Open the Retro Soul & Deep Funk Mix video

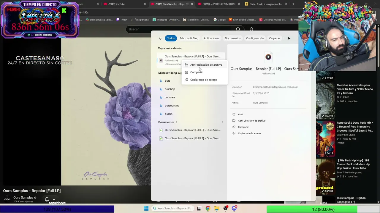[x=355, y=127]
